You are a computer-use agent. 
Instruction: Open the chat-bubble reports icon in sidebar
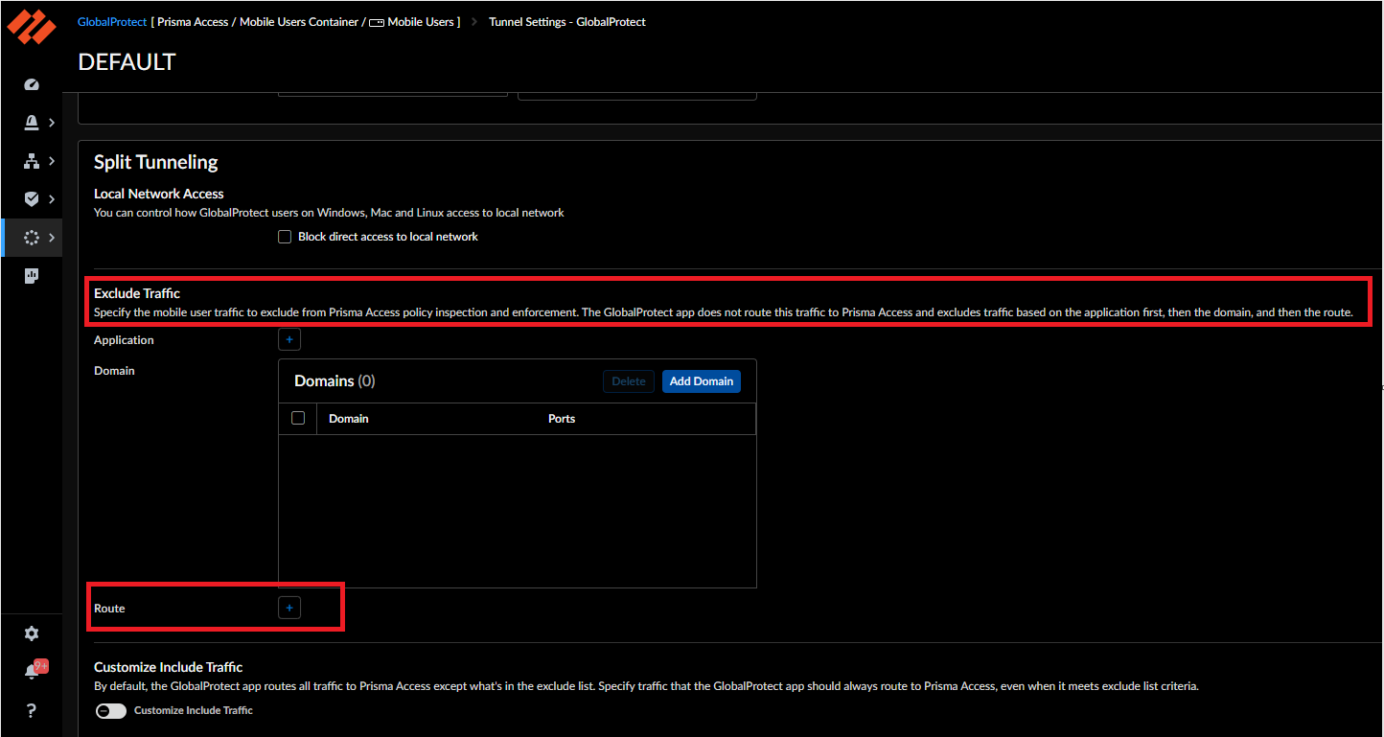click(32, 276)
